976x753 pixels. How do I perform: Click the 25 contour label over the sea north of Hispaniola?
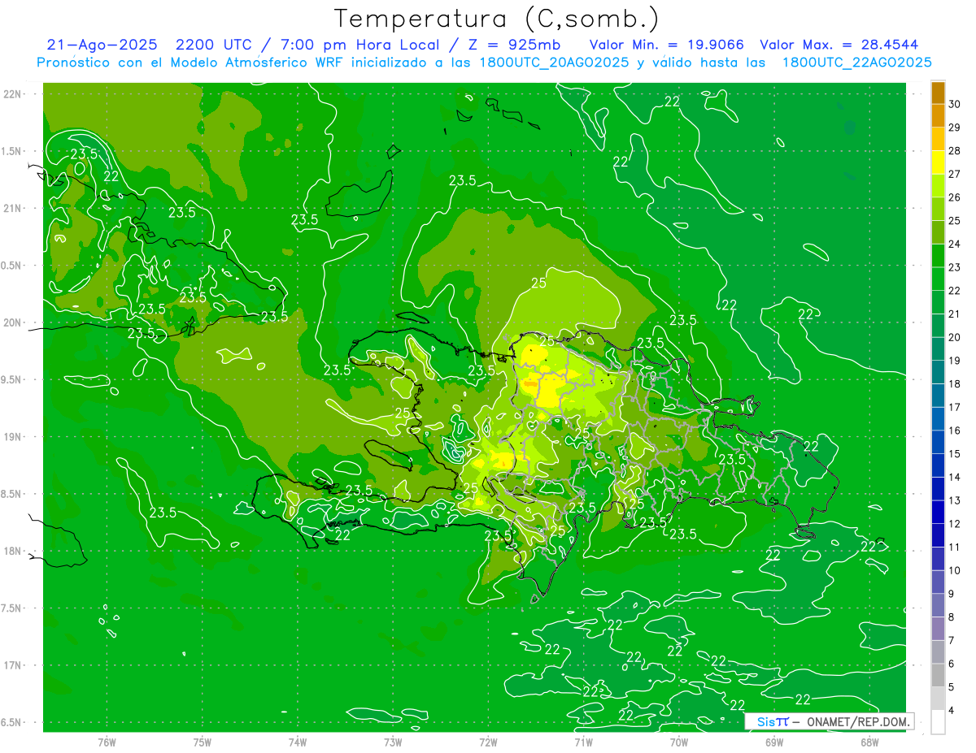(538, 283)
